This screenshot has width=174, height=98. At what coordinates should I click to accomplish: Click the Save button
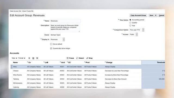[x=151, y=15]
